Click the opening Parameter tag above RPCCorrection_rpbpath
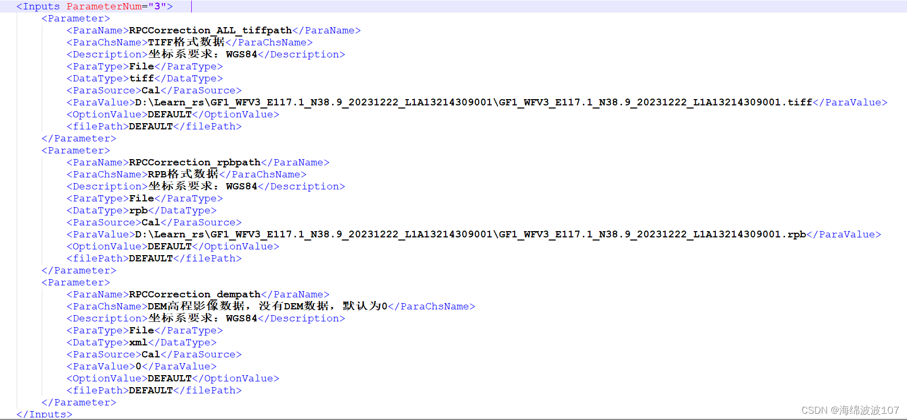The width and height of the screenshot is (907, 420). click(x=76, y=150)
